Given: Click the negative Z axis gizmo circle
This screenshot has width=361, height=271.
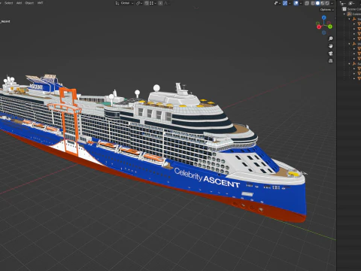Looking at the screenshot, I should point(324,32).
